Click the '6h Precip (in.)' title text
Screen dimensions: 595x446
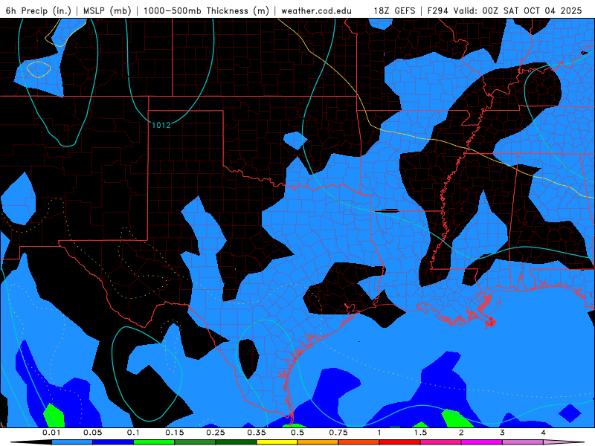point(39,10)
